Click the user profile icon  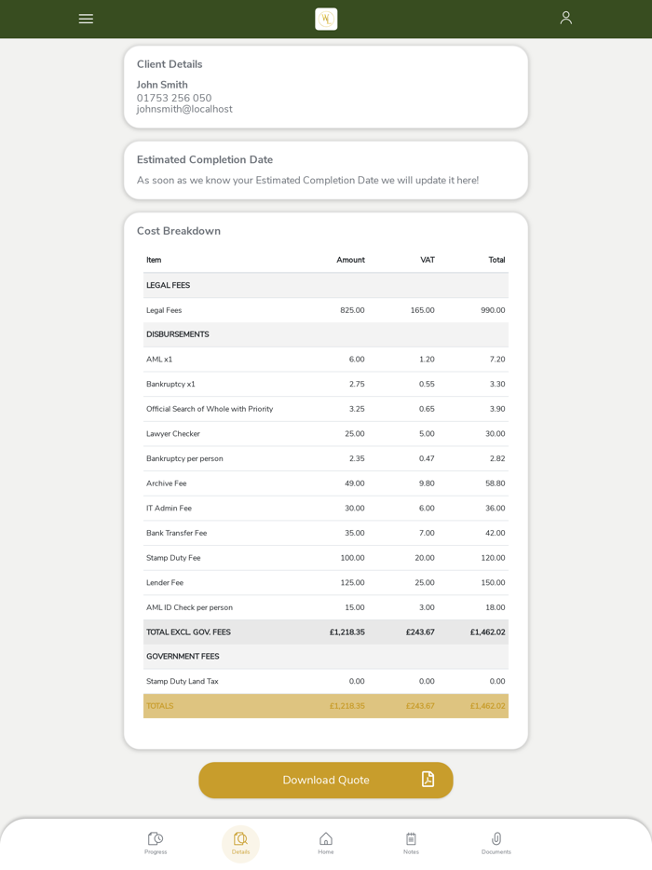[x=565, y=18]
